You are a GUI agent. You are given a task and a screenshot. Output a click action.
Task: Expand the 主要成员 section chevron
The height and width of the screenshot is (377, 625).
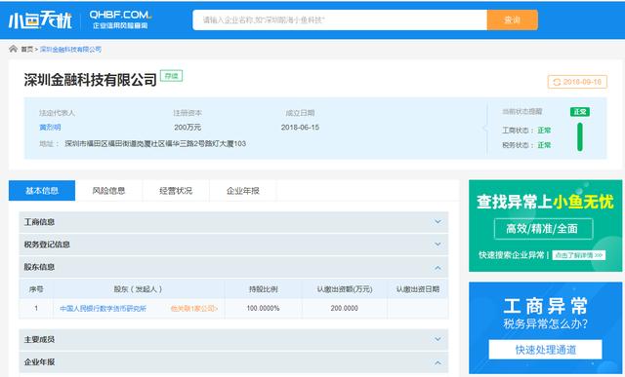pos(437,339)
